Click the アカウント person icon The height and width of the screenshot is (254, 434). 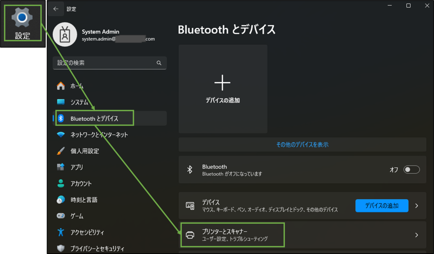tap(61, 183)
